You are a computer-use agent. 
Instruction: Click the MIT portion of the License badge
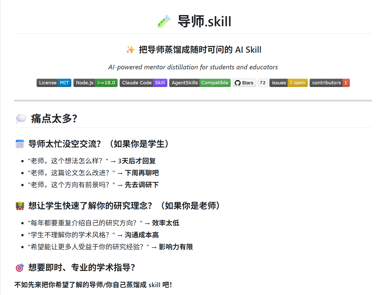65,83
